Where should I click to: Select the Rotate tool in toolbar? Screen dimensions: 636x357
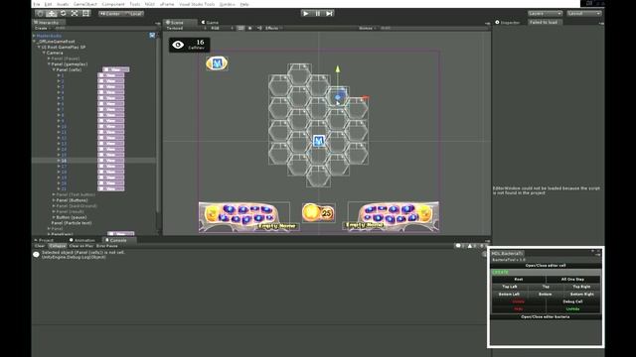click(64, 13)
